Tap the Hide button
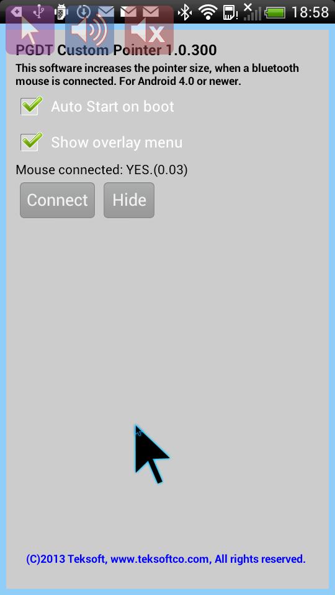335x595 pixels. [129, 200]
